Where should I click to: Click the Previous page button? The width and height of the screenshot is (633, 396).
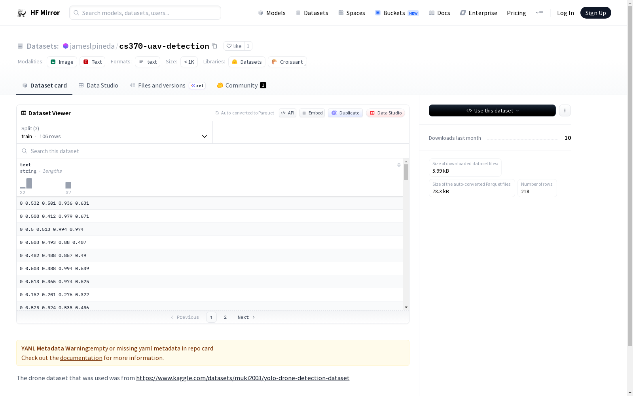click(x=185, y=317)
